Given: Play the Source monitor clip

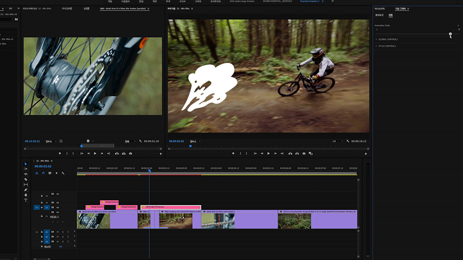Looking at the screenshot, I should click(x=95, y=153).
